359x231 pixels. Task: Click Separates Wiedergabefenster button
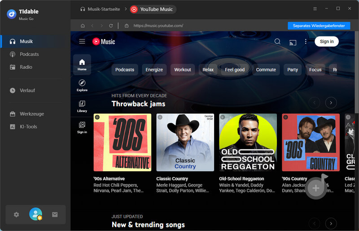pos(319,26)
